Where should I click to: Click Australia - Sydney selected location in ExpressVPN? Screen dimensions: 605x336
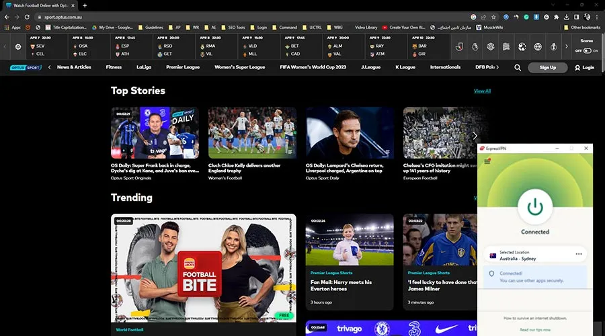point(535,255)
